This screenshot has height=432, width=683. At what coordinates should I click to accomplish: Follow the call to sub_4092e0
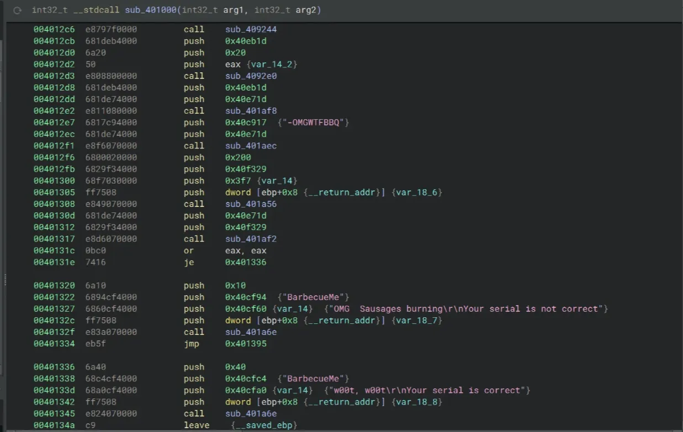251,76
